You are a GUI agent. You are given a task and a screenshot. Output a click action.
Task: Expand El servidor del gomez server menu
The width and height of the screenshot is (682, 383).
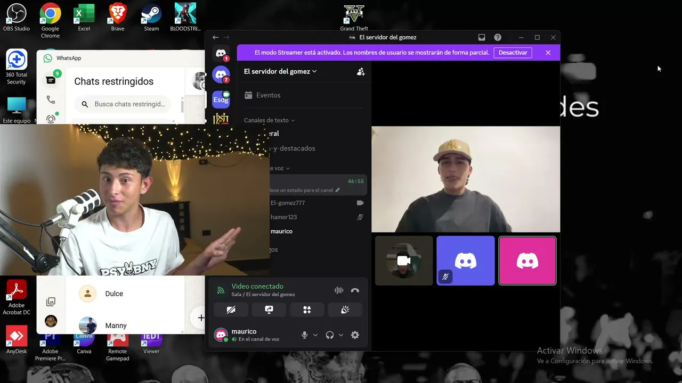point(280,71)
